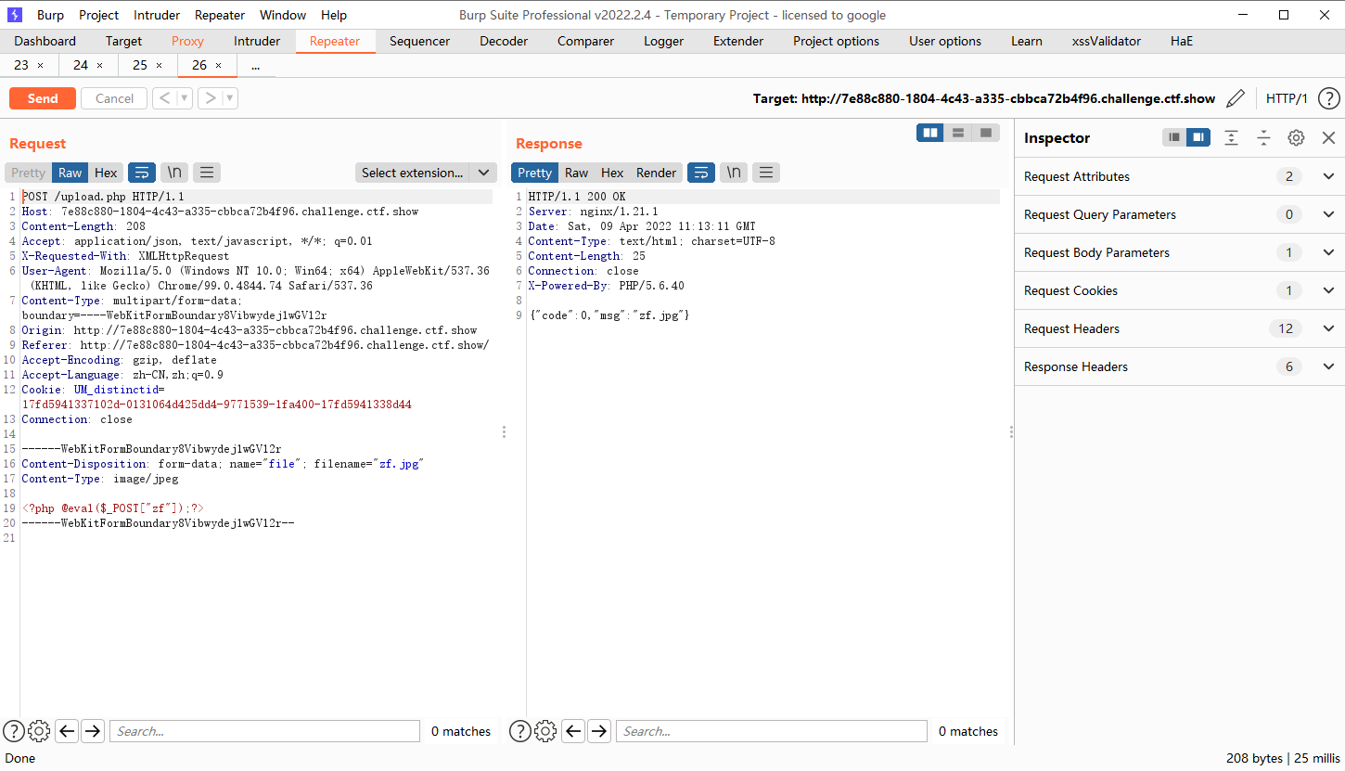This screenshot has height=771, width=1345.
Task: Select combined tabbed layout icon
Action: (986, 133)
